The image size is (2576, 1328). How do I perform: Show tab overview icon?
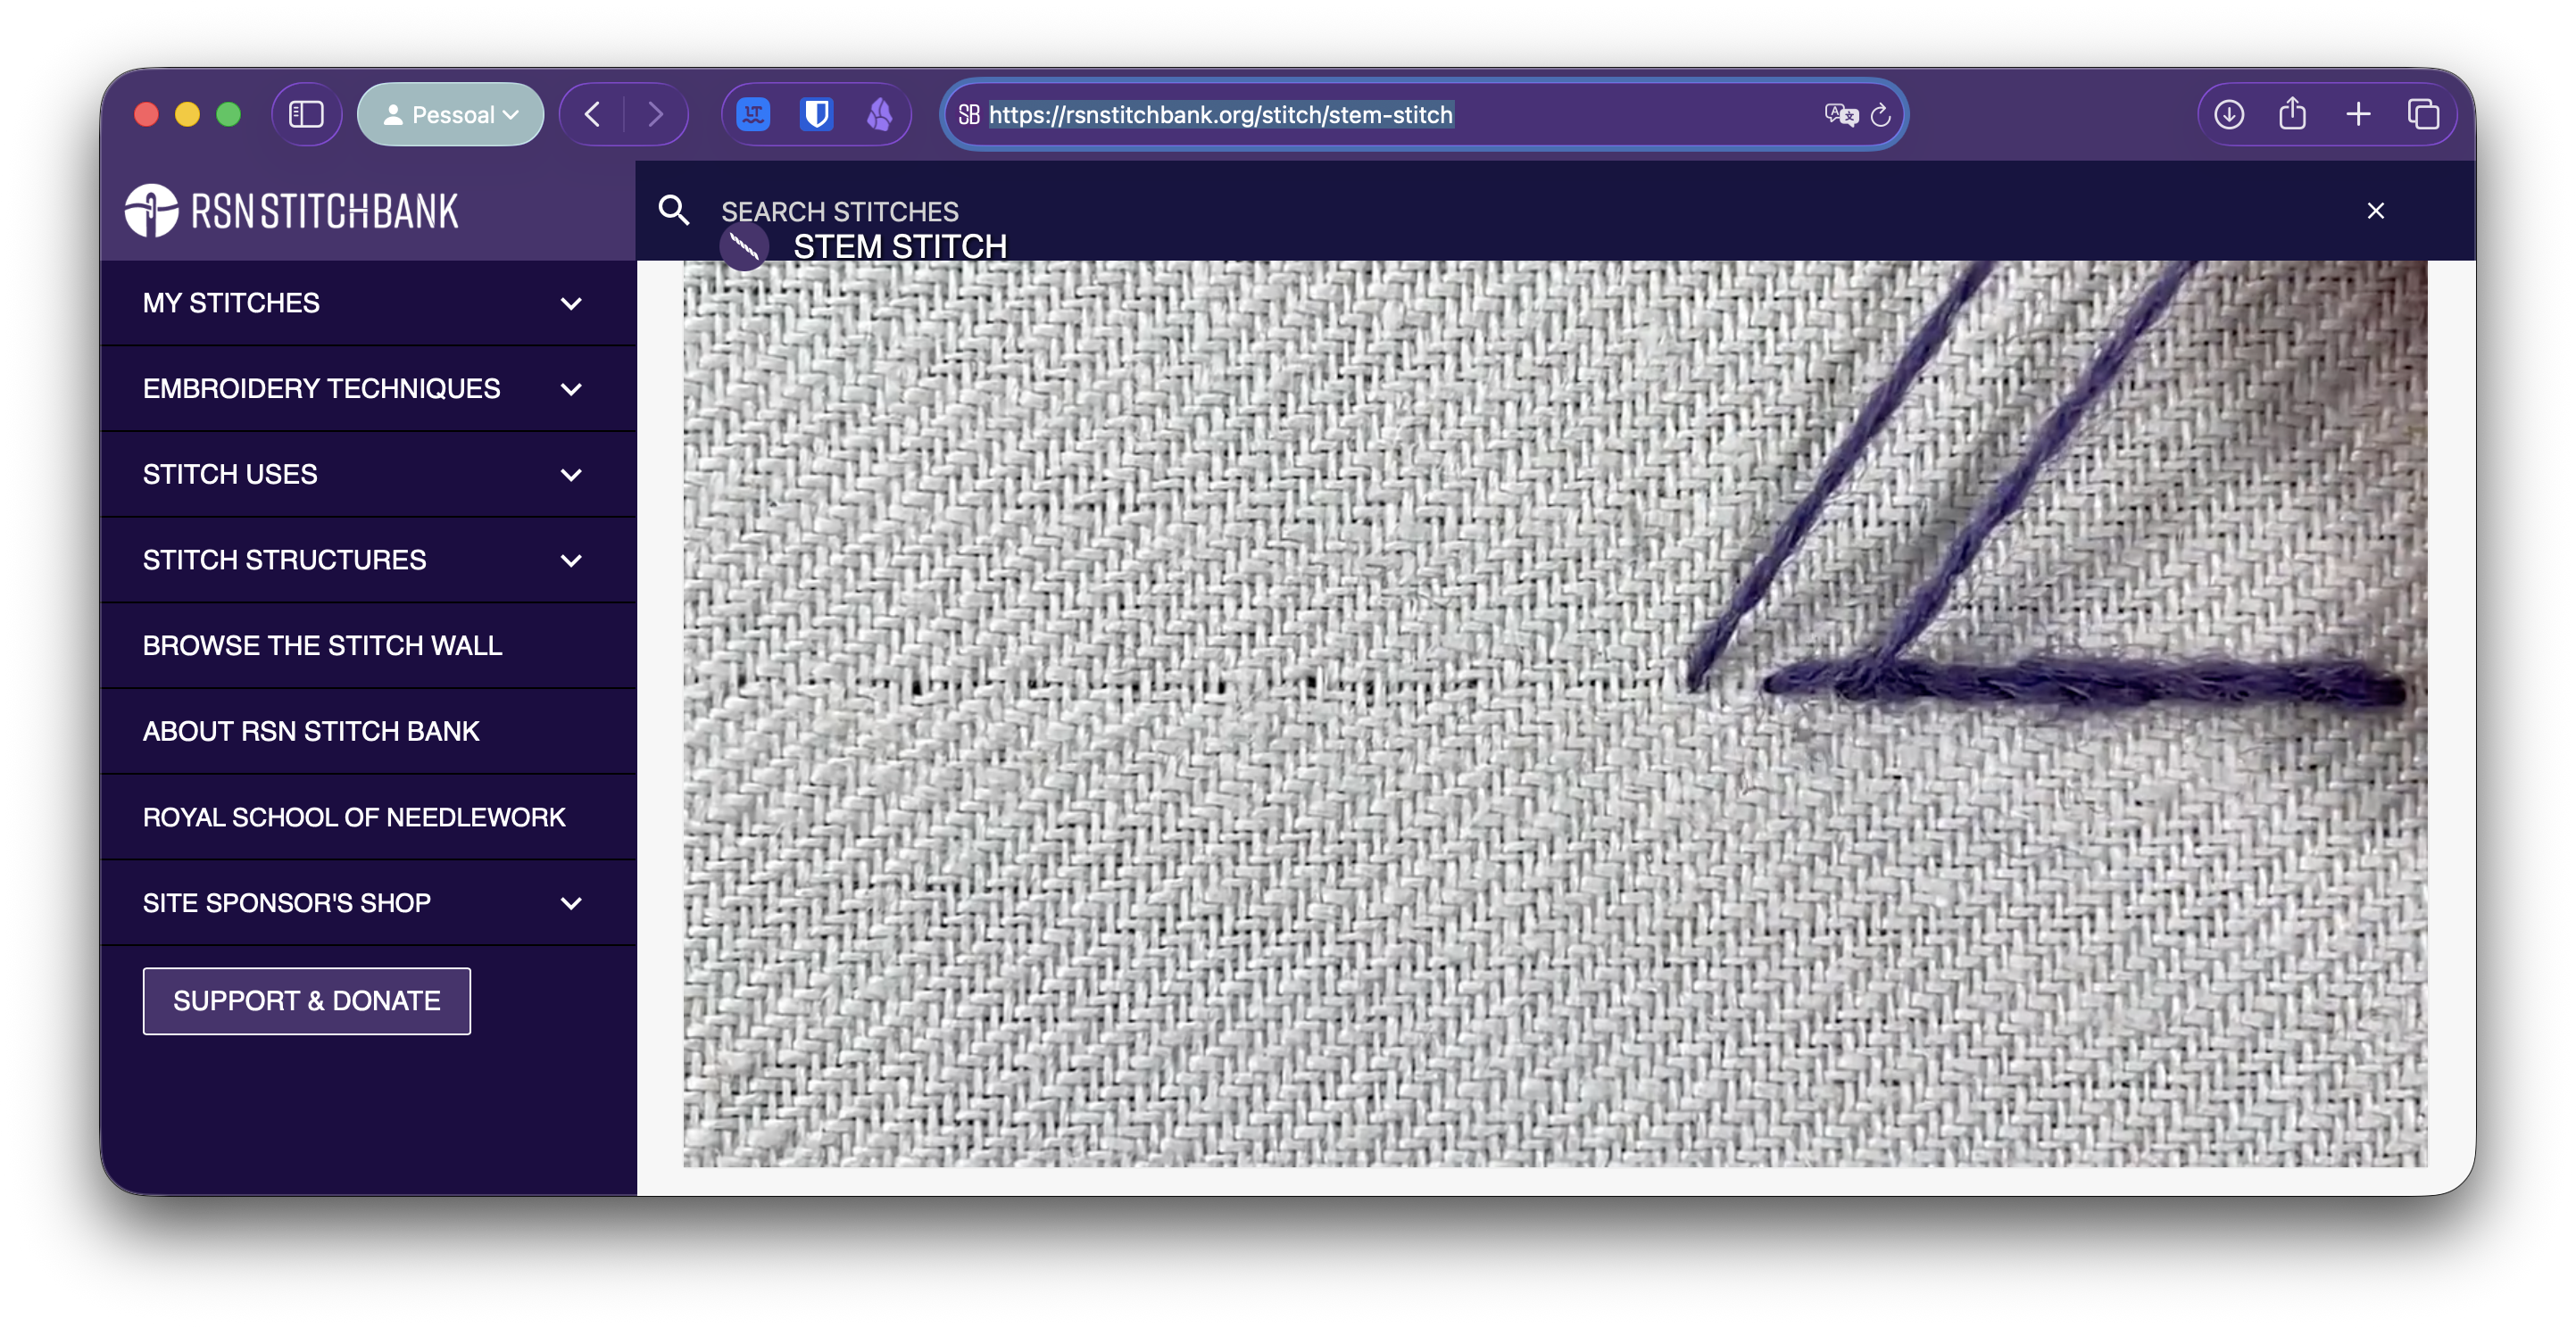tap(2423, 114)
